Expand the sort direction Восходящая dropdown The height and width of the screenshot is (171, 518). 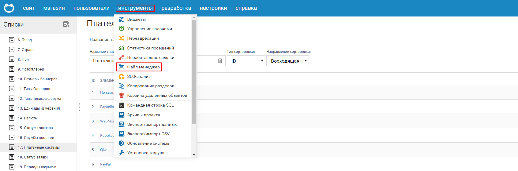coord(287,61)
